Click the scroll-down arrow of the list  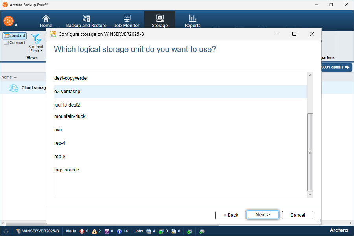point(310,195)
